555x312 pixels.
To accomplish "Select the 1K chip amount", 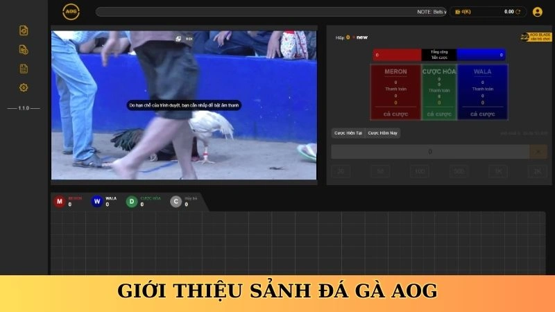I will pos(498,171).
